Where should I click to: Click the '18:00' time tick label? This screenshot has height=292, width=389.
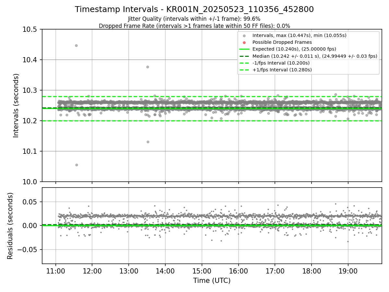pos(312,271)
